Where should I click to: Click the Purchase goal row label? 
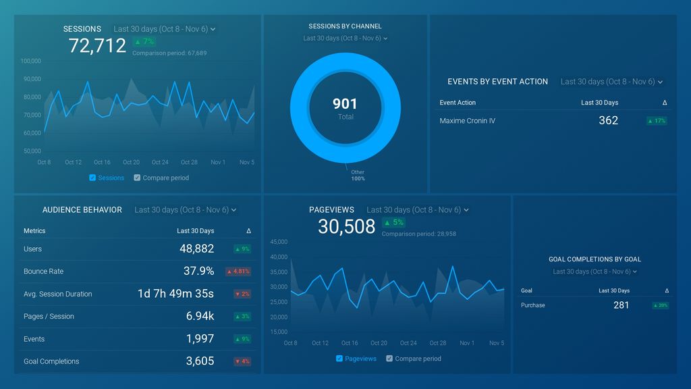tap(533, 305)
